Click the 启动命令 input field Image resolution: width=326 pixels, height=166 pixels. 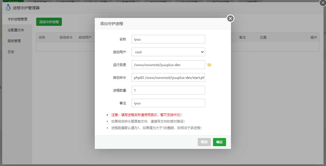click(168, 77)
